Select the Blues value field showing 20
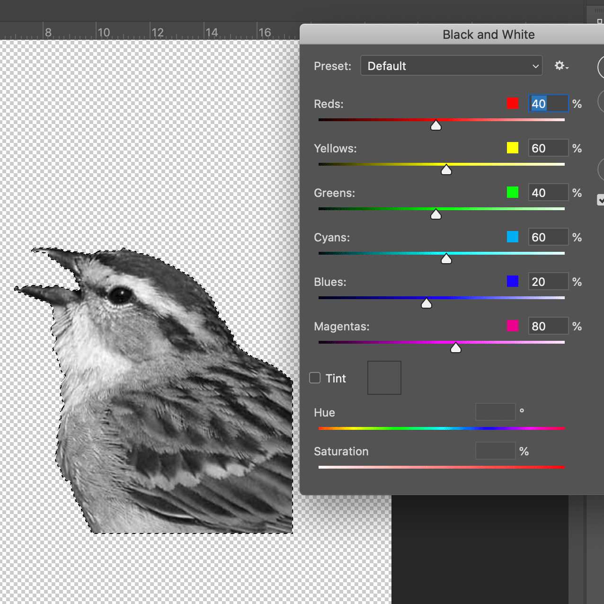 [x=548, y=282]
